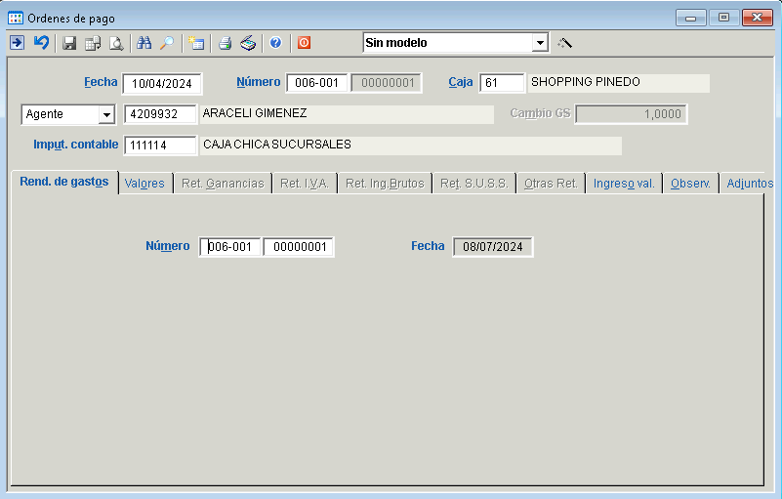Click the agent code field 4209932
This screenshot has width=782, height=499.
point(160,115)
